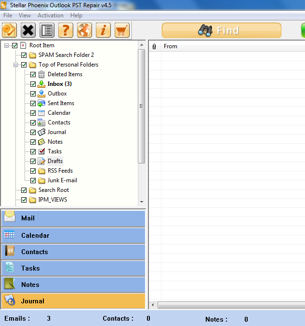Show the Notes navigation pane
The height and width of the screenshot is (326, 305).
[x=73, y=285]
